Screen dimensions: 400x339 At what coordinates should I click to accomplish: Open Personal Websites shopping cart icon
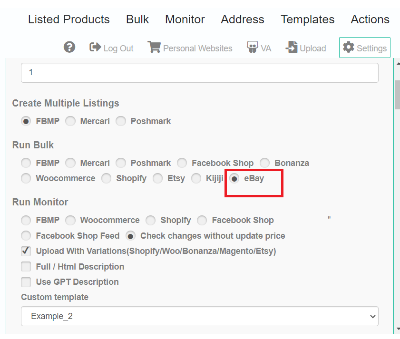[154, 47]
